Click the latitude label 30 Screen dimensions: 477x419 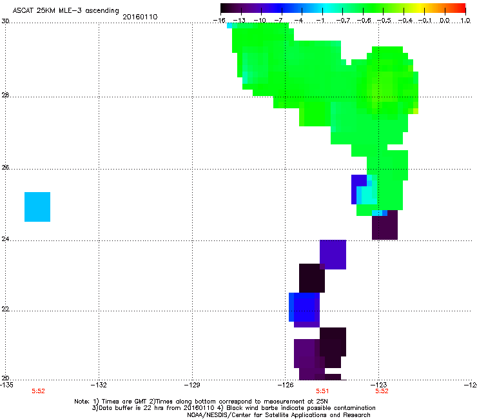pos(5,21)
